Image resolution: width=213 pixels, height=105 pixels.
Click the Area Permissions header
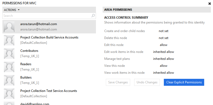point(157,10)
